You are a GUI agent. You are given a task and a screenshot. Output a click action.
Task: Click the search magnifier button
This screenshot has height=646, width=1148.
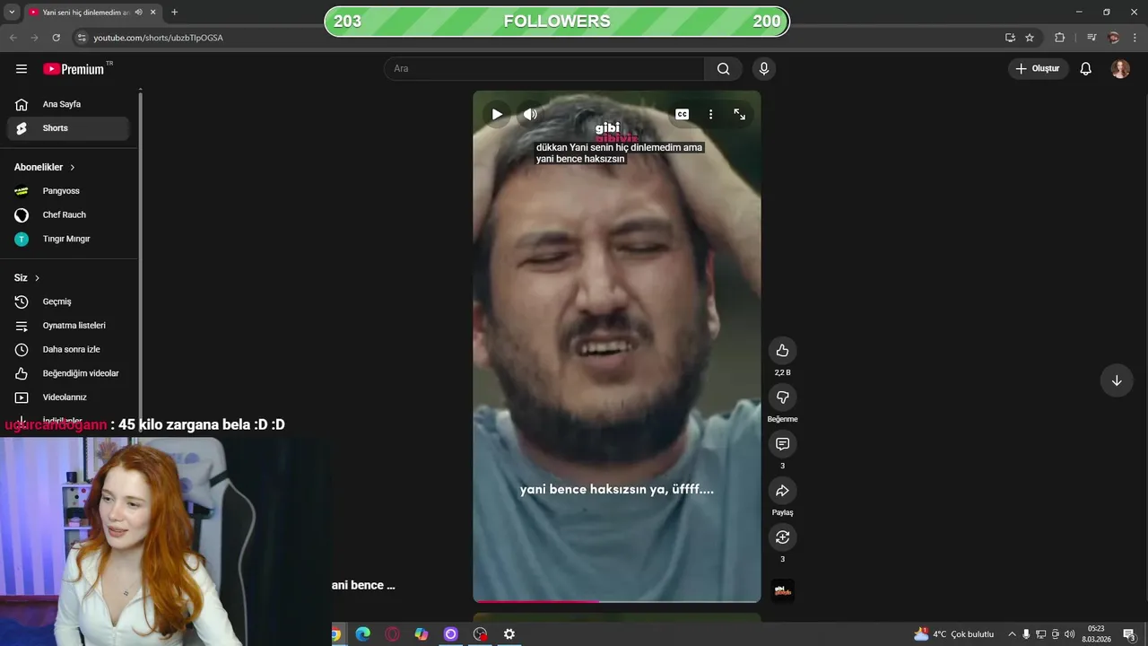(x=723, y=69)
